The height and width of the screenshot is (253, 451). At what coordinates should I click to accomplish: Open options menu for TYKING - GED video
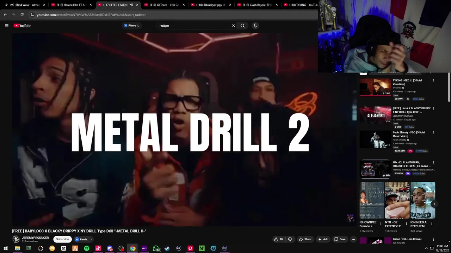click(434, 81)
